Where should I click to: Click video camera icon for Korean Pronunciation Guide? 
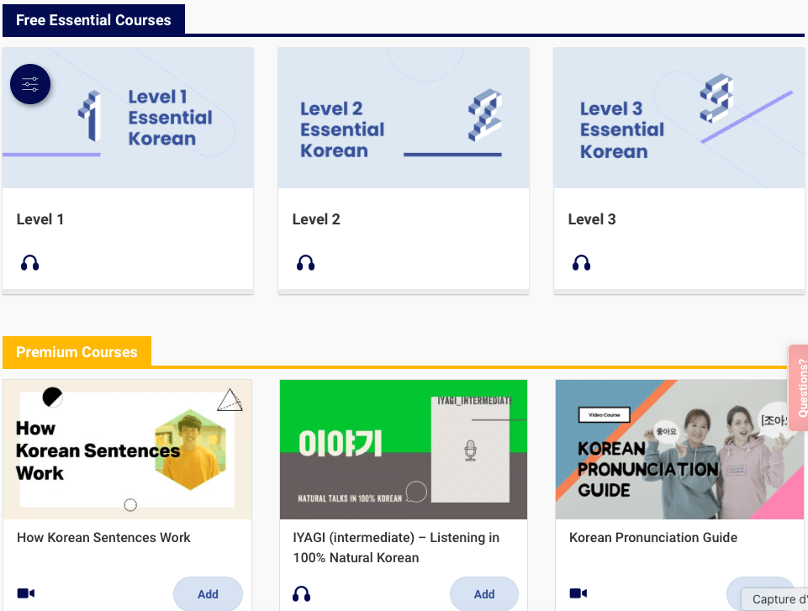[578, 593]
